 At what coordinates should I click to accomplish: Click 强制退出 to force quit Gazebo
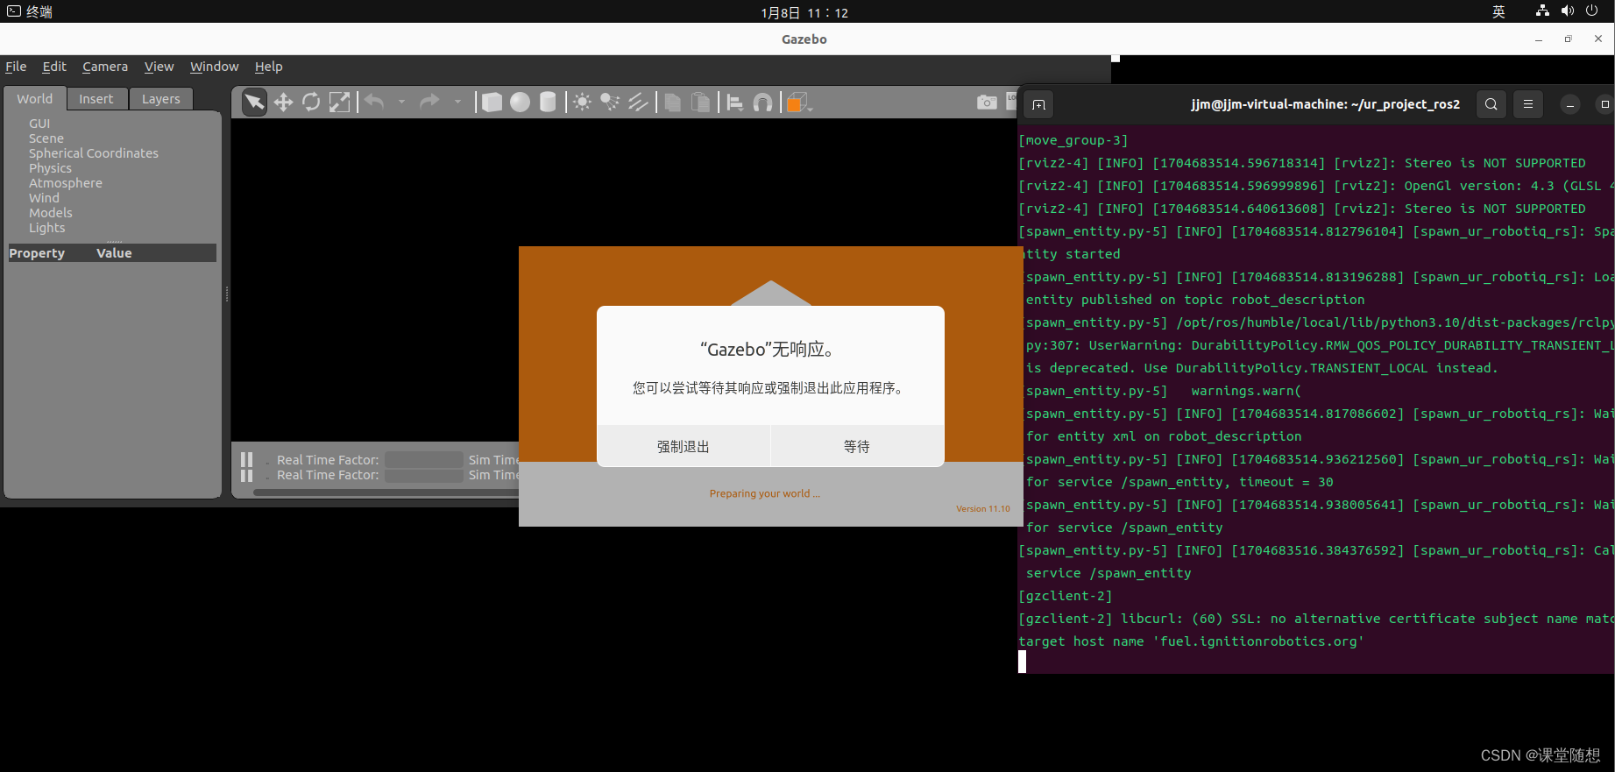pyautogui.click(x=684, y=446)
